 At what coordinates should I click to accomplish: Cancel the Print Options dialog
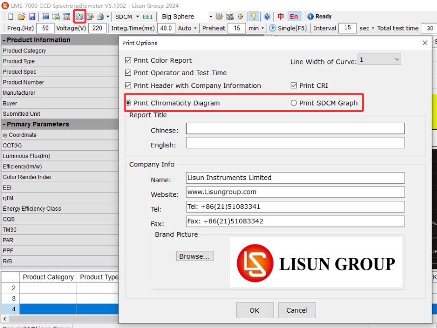297,310
